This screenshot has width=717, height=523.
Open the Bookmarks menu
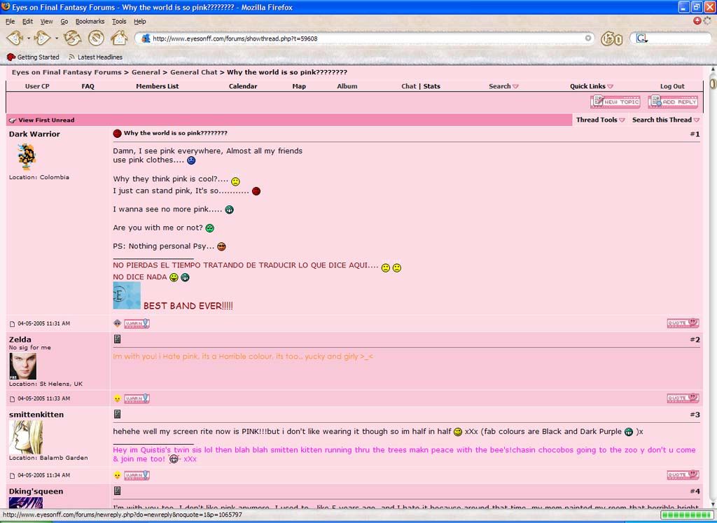click(x=90, y=22)
